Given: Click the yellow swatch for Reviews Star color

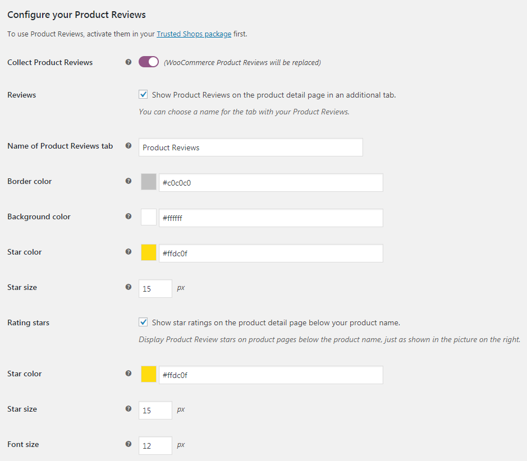Looking at the screenshot, I should (149, 252).
